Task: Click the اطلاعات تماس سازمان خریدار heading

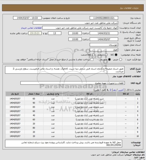Action: tap(128, 152)
